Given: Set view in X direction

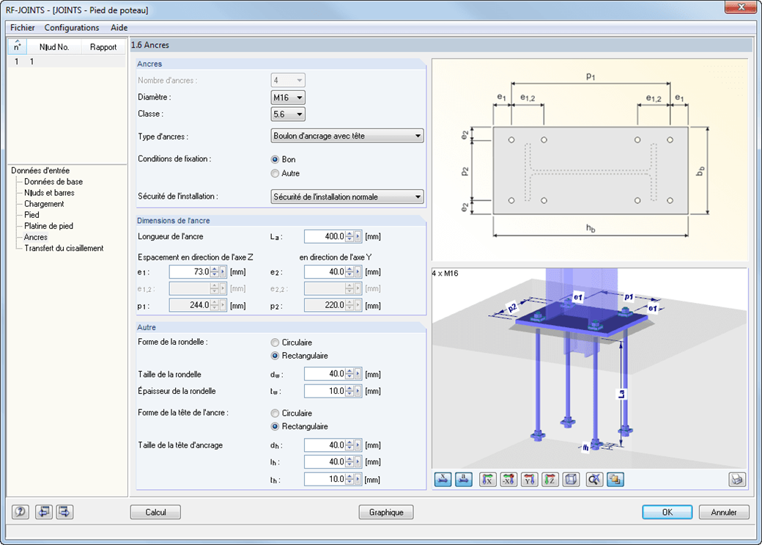Looking at the screenshot, I should point(488,479).
